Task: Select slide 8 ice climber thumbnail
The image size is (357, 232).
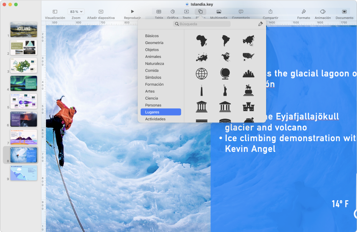Action: [24, 155]
